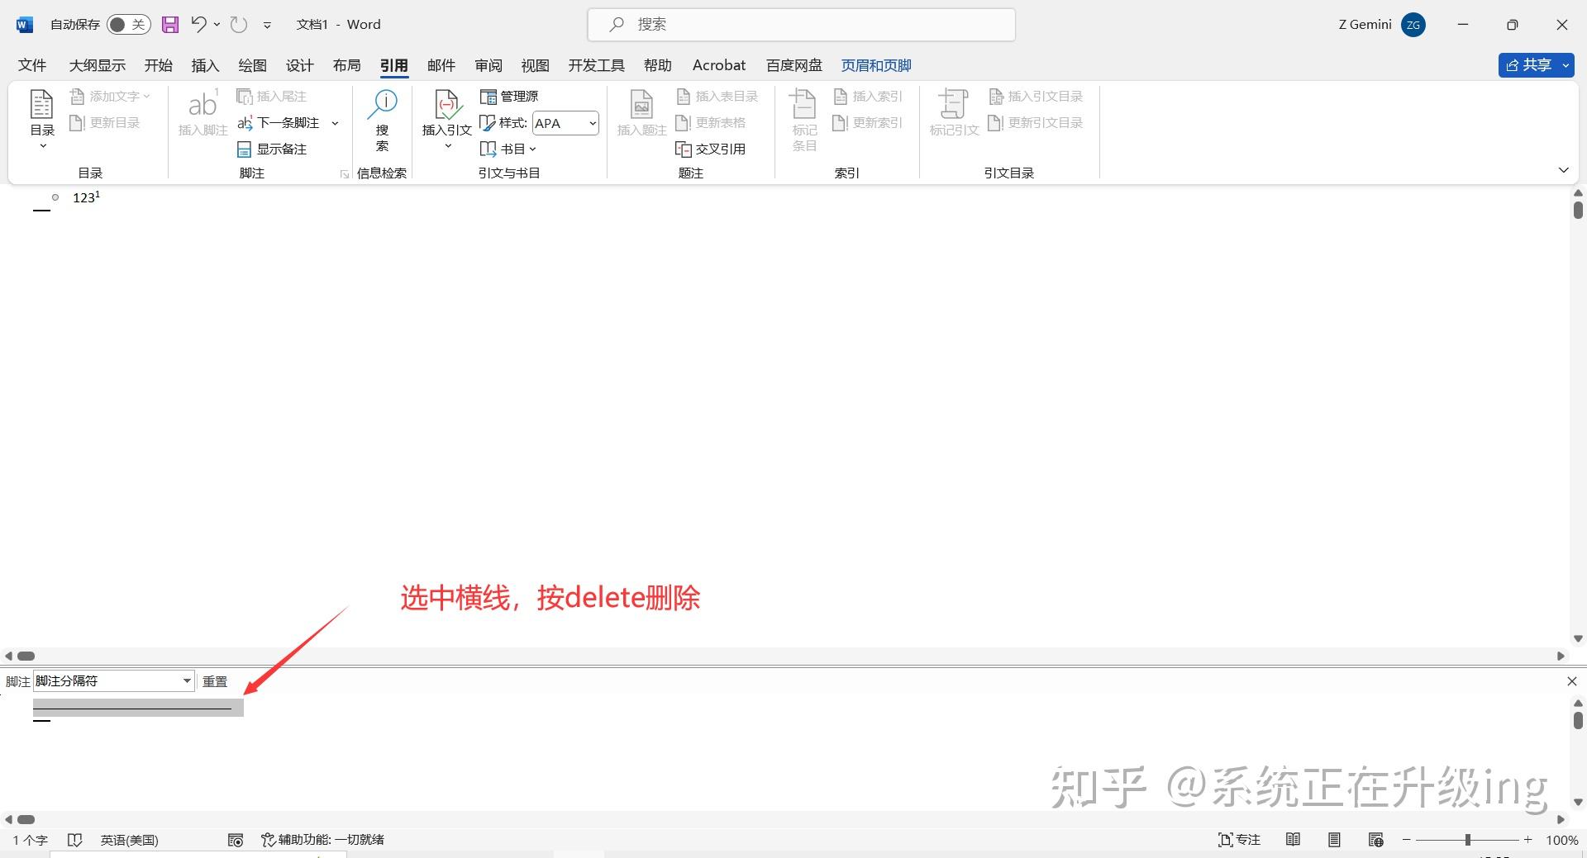This screenshot has height=858, width=1587.
Task: Click the 添加文字 (Add Text) option
Action: click(x=110, y=96)
